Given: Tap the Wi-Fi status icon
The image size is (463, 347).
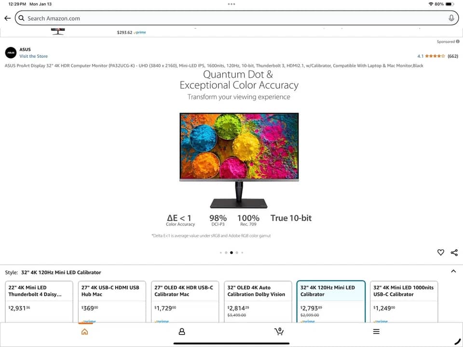Looking at the screenshot, I should point(431,4).
